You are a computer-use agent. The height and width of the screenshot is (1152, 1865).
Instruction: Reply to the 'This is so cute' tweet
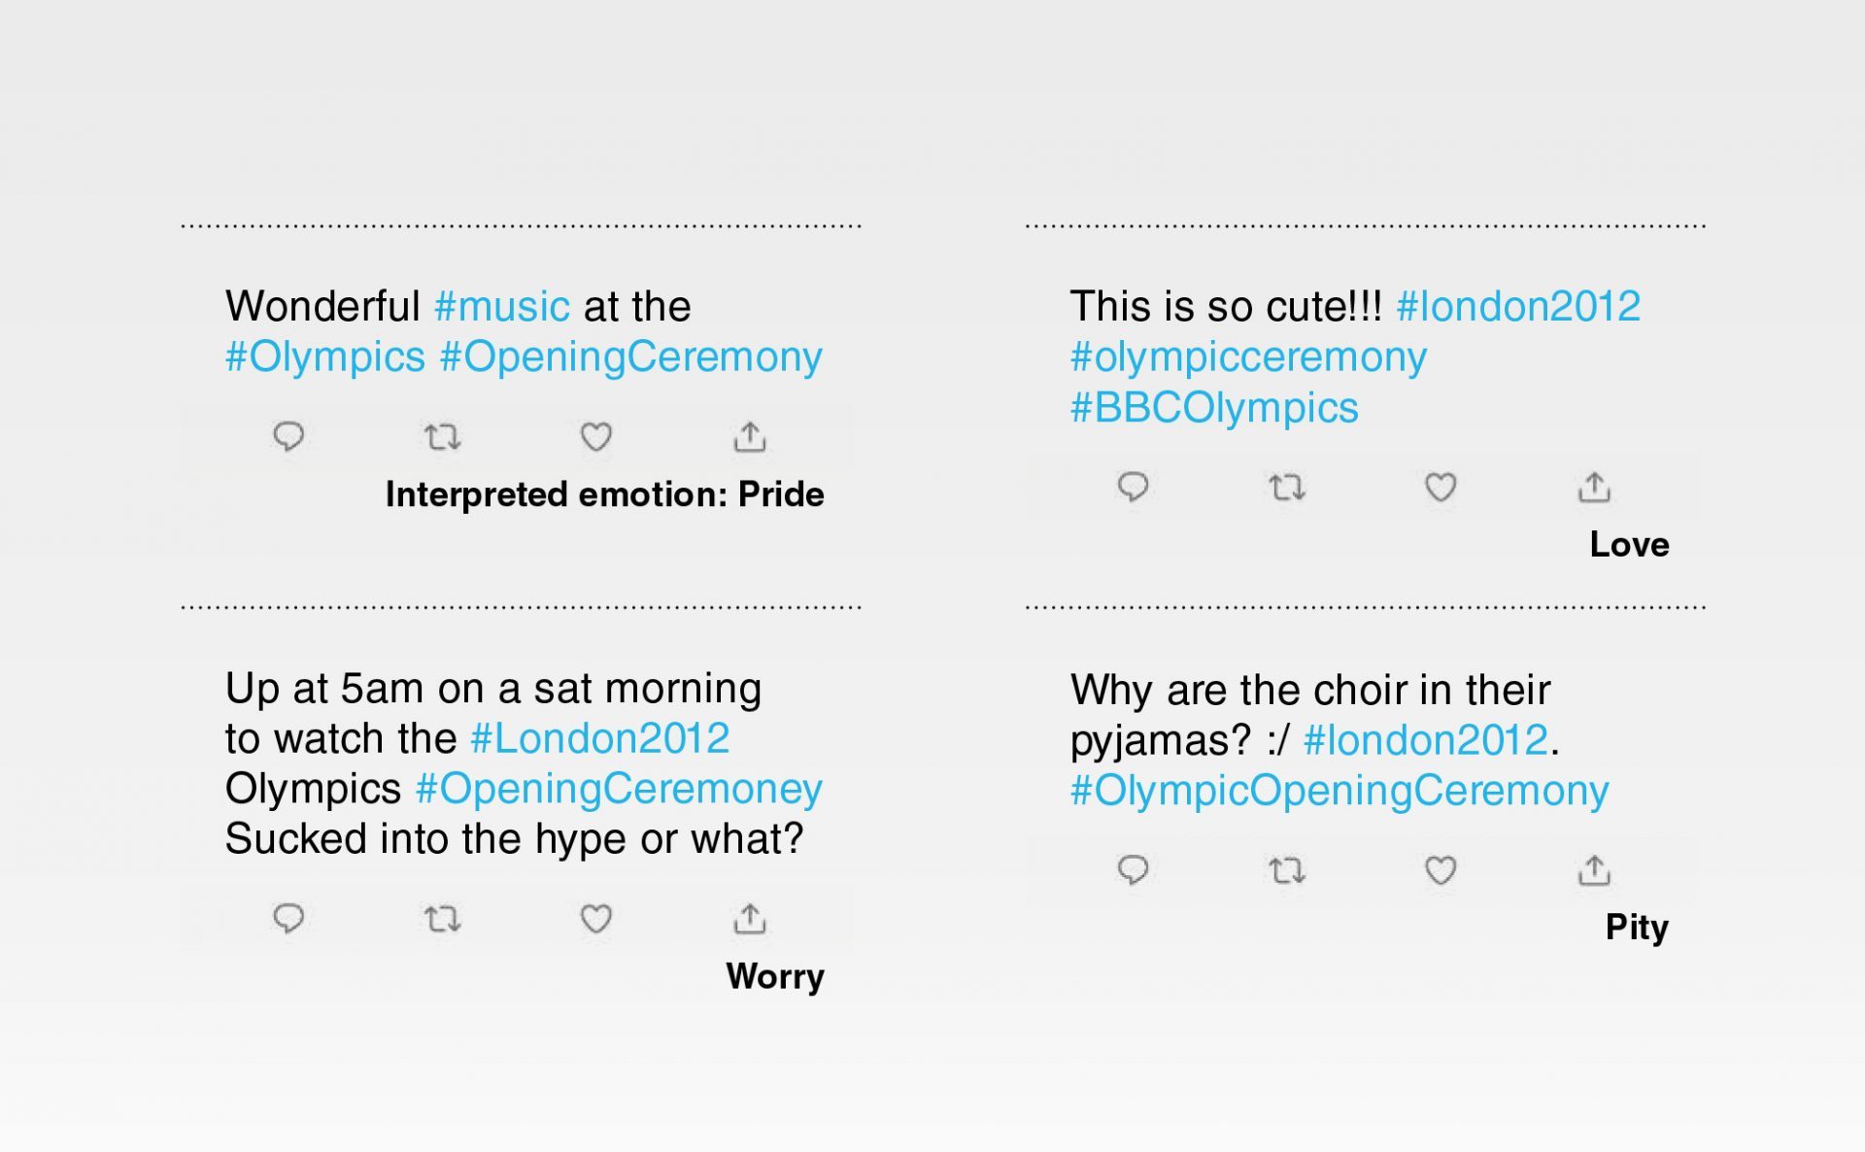pyautogui.click(x=1133, y=487)
